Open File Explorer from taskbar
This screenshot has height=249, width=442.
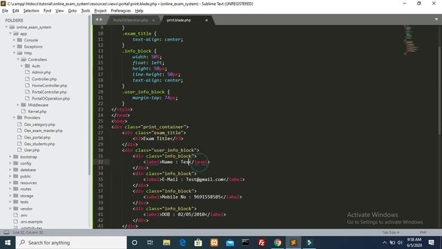166,243
